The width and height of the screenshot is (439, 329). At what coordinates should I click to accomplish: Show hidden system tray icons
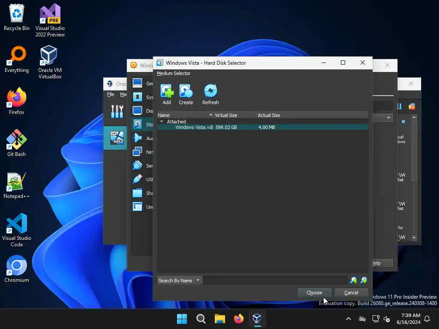349,319
